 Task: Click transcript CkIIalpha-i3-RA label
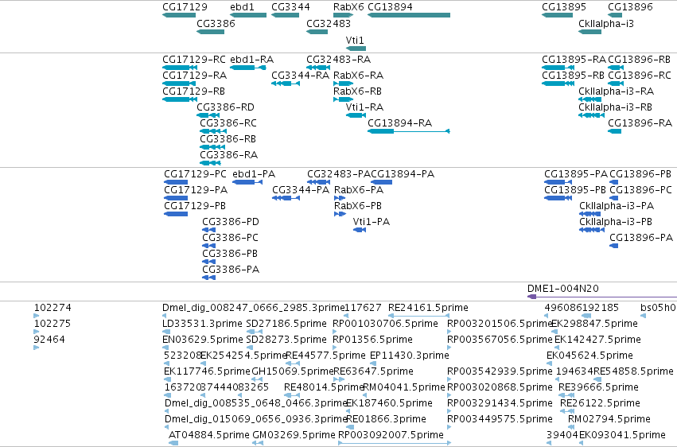tap(616, 91)
